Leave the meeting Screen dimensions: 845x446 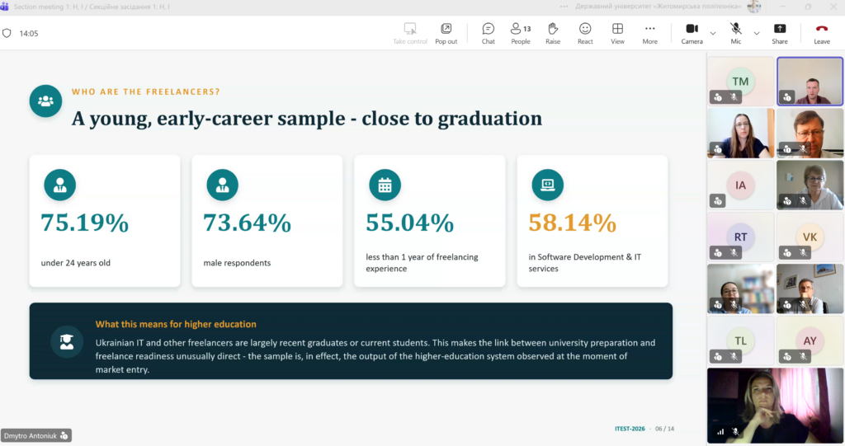[822, 34]
